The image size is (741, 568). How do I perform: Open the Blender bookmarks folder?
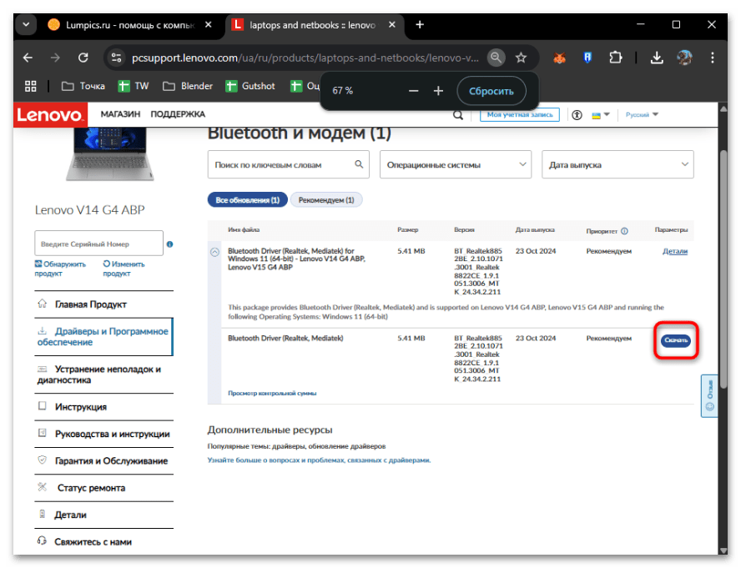188,86
